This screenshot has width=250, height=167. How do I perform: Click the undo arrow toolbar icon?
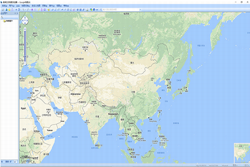click(x=23, y=10)
